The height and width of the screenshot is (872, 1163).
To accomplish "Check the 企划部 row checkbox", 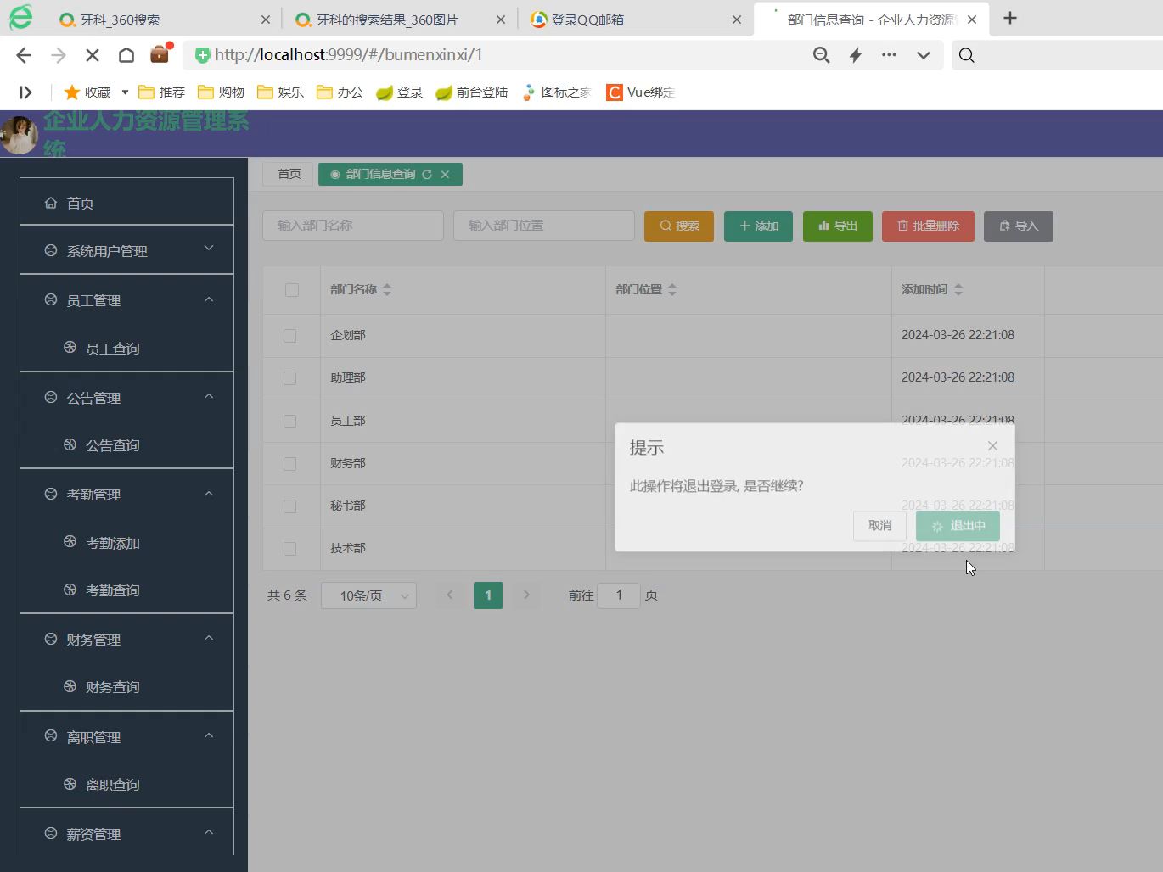I will 290,336.
